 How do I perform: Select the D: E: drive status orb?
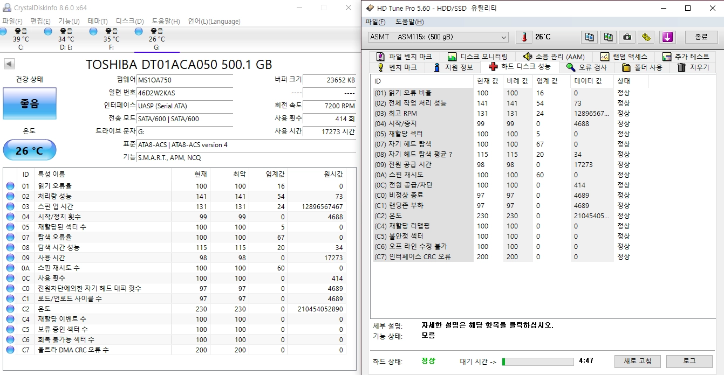[48, 32]
